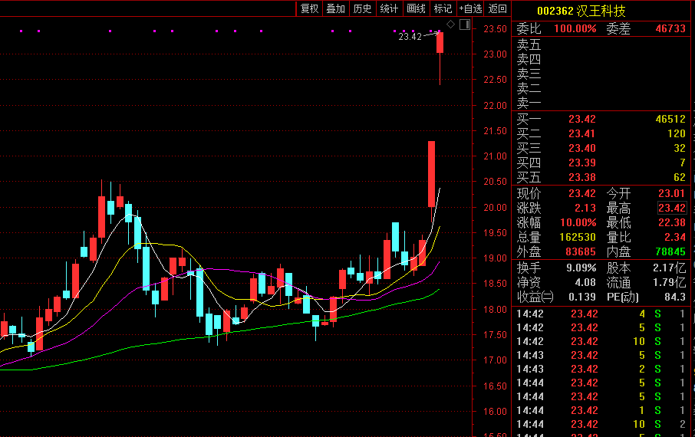Open the 复权 adjustment option
Screen dimensions: 695x437
pyautogui.click(x=309, y=8)
